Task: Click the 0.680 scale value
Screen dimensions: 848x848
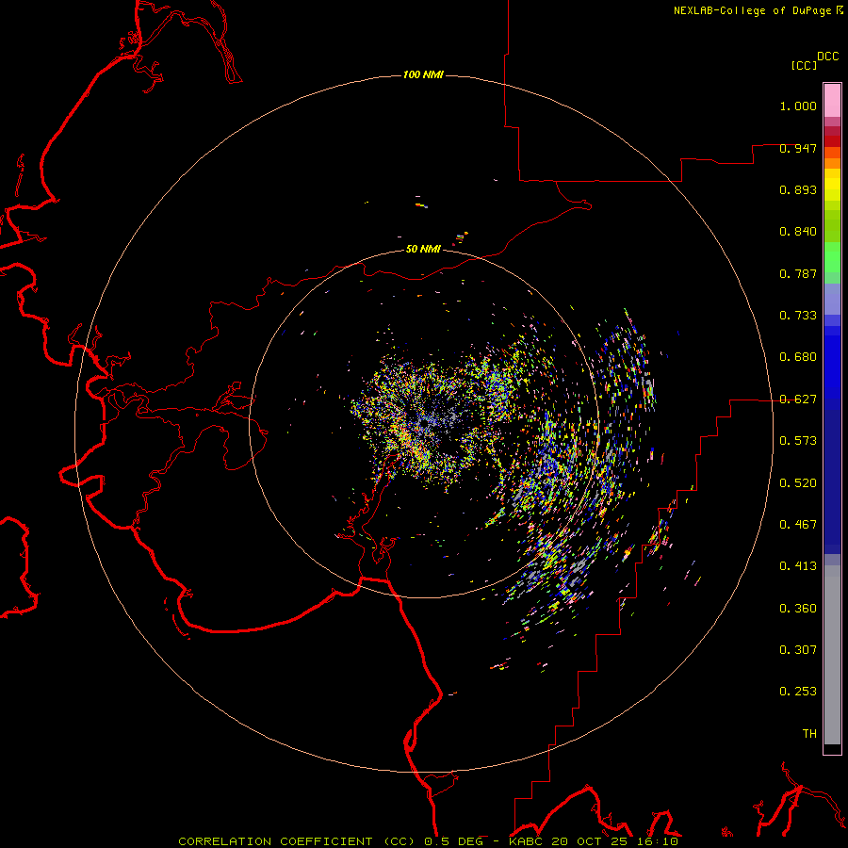Action: pos(798,357)
